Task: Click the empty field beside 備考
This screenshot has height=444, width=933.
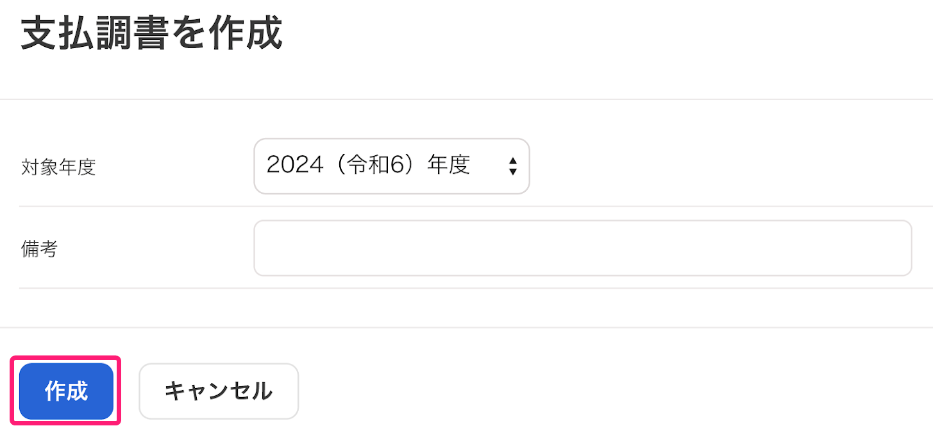Action: tap(582, 248)
